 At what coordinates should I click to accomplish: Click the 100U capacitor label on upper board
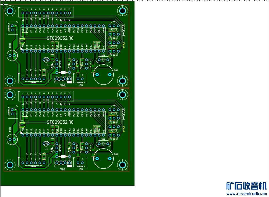click(10, 46)
